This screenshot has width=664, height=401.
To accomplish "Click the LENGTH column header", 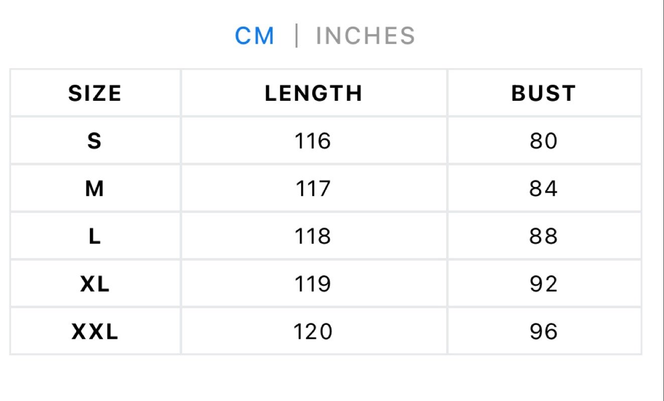I will pyautogui.click(x=314, y=93).
